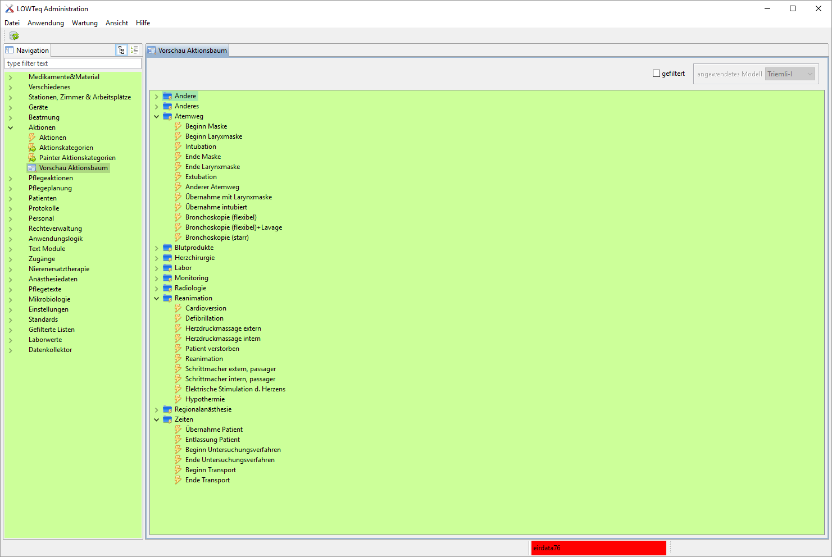Expand Medikamente&Material in navigation
This screenshot has width=832, height=557.
click(x=11, y=77)
